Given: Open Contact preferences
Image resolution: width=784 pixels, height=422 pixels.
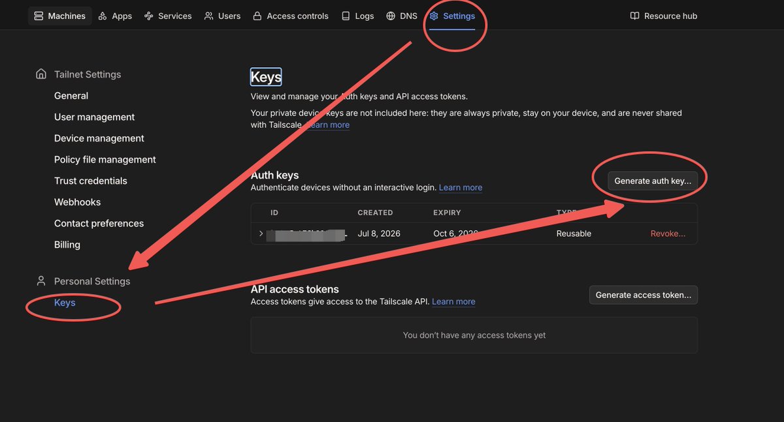Looking at the screenshot, I should 99,224.
